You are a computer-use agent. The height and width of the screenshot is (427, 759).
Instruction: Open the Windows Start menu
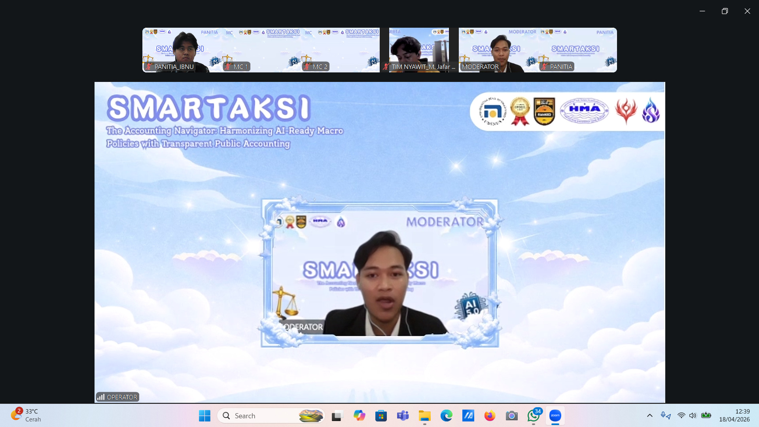204,416
